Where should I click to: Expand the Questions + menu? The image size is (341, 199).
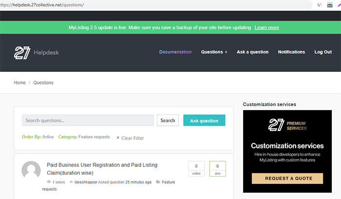[214, 52]
